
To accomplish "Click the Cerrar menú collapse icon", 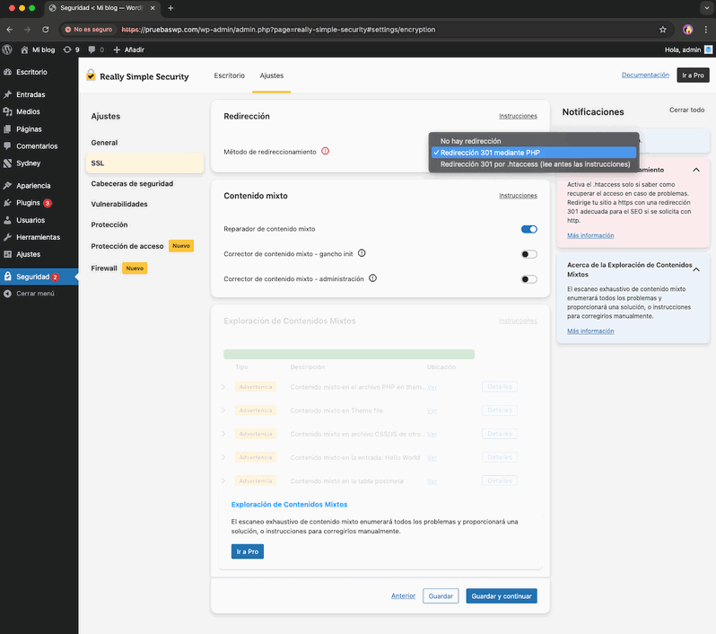I will point(7,294).
